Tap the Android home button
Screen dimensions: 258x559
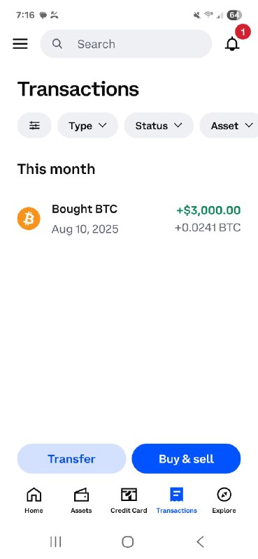coord(128,542)
